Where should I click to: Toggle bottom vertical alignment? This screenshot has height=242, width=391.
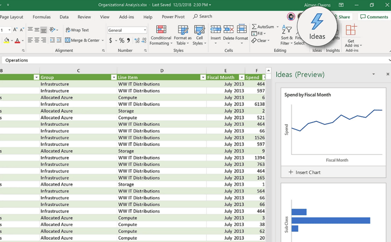coord(43,30)
